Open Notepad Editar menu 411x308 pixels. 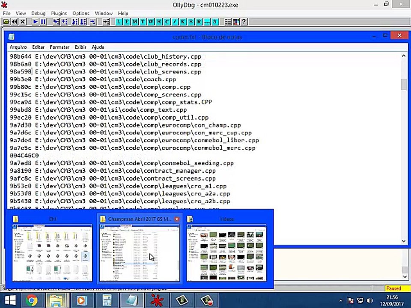(x=38, y=47)
